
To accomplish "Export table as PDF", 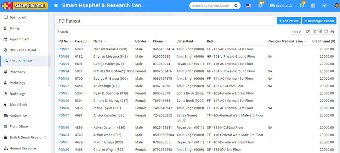I will (x=326, y=32).
